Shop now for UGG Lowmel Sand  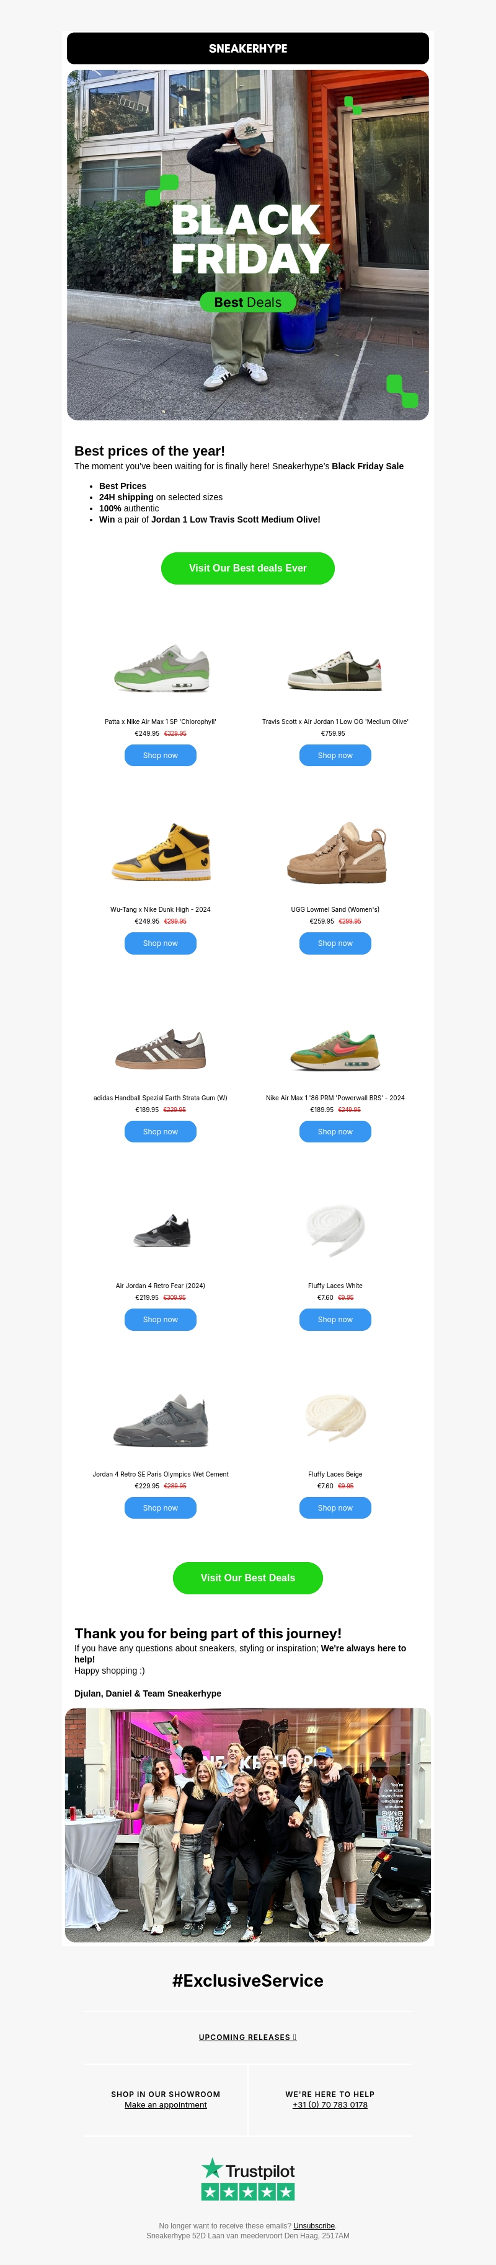click(335, 943)
